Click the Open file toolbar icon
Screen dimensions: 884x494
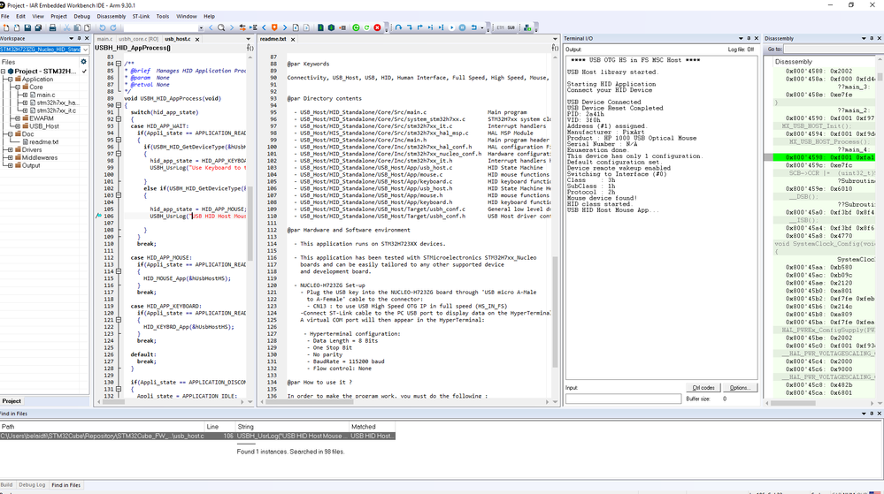(x=17, y=27)
